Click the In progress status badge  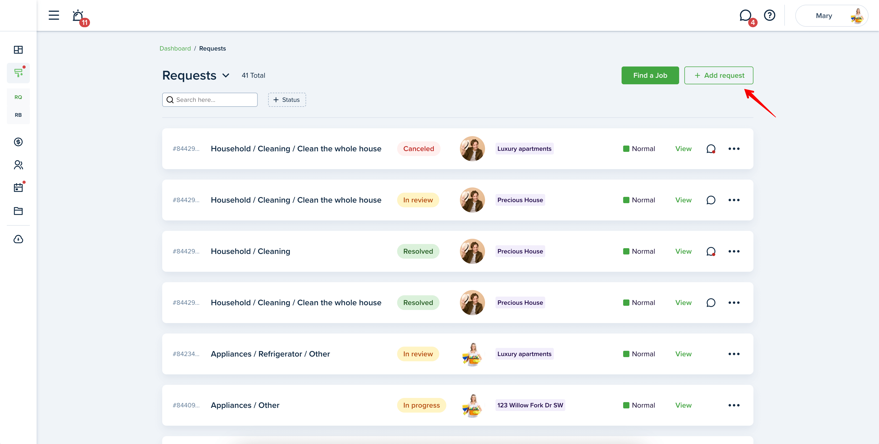(421, 406)
